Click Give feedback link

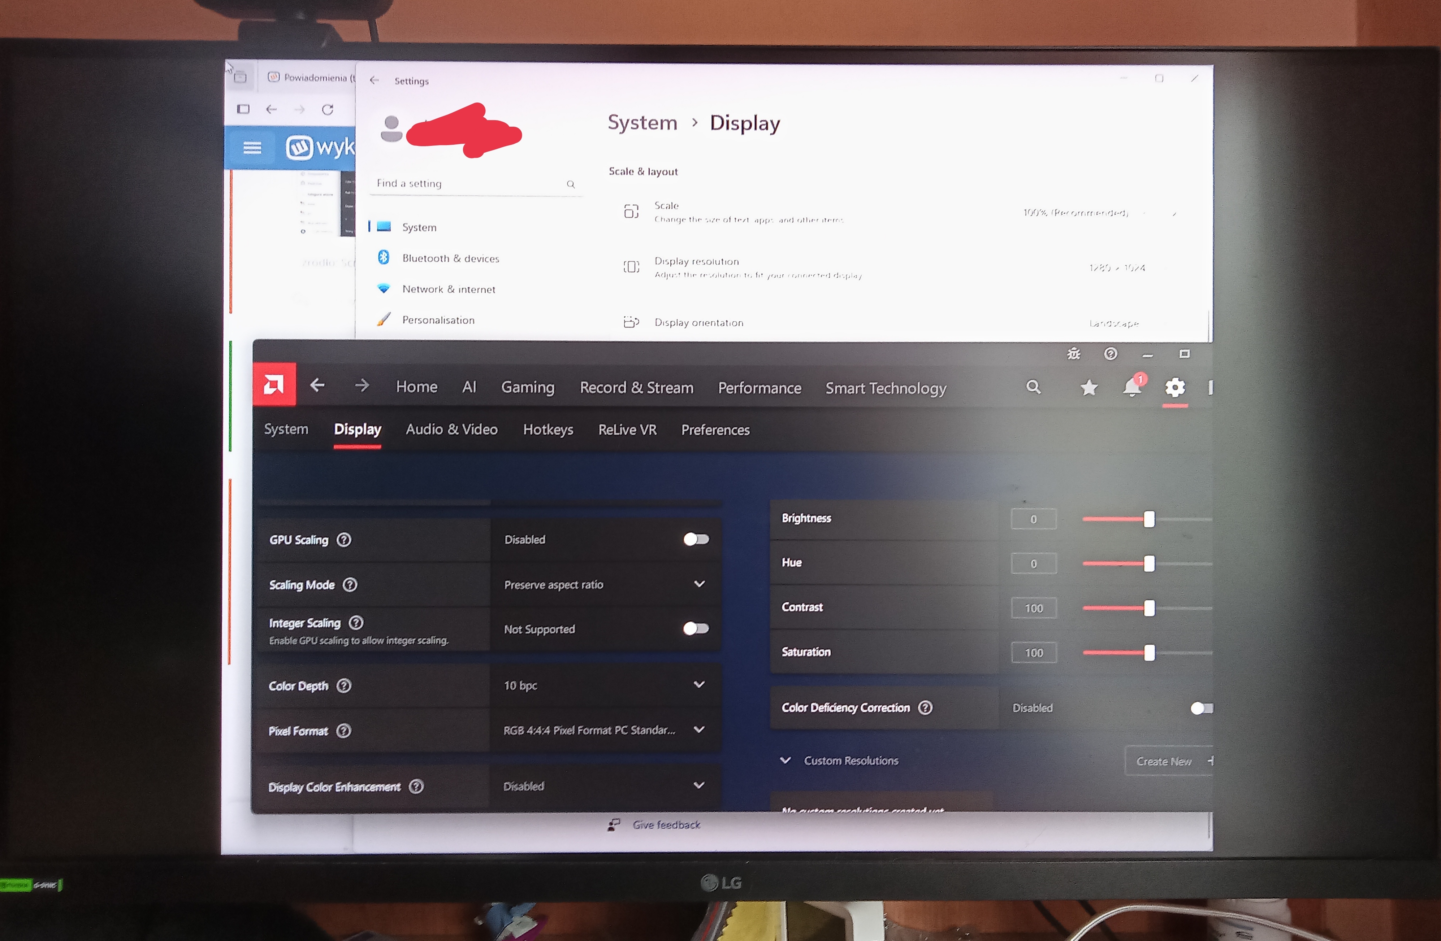pyautogui.click(x=665, y=825)
